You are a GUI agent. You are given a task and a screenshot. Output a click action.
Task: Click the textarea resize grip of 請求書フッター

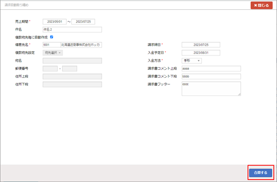(x=239, y=94)
